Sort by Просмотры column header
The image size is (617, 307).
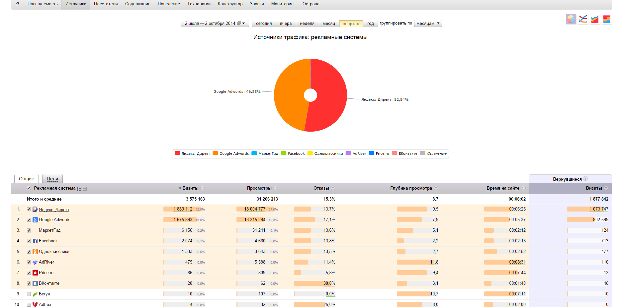(x=259, y=188)
